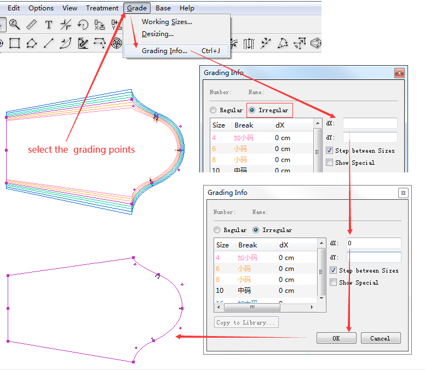Open the Grade menu
The width and height of the screenshot is (425, 370).
136,8
